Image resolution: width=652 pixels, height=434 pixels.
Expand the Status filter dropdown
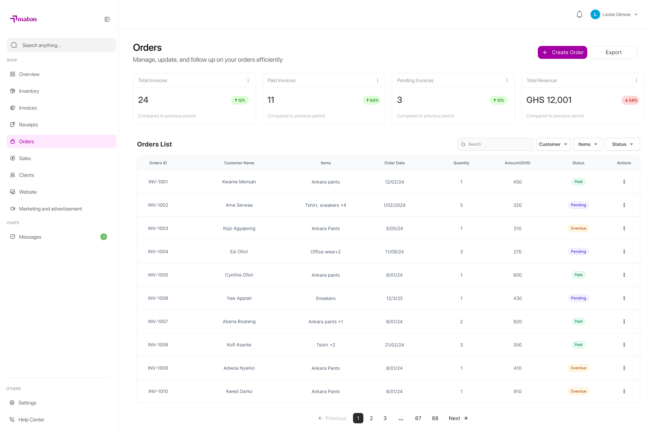coord(623,144)
